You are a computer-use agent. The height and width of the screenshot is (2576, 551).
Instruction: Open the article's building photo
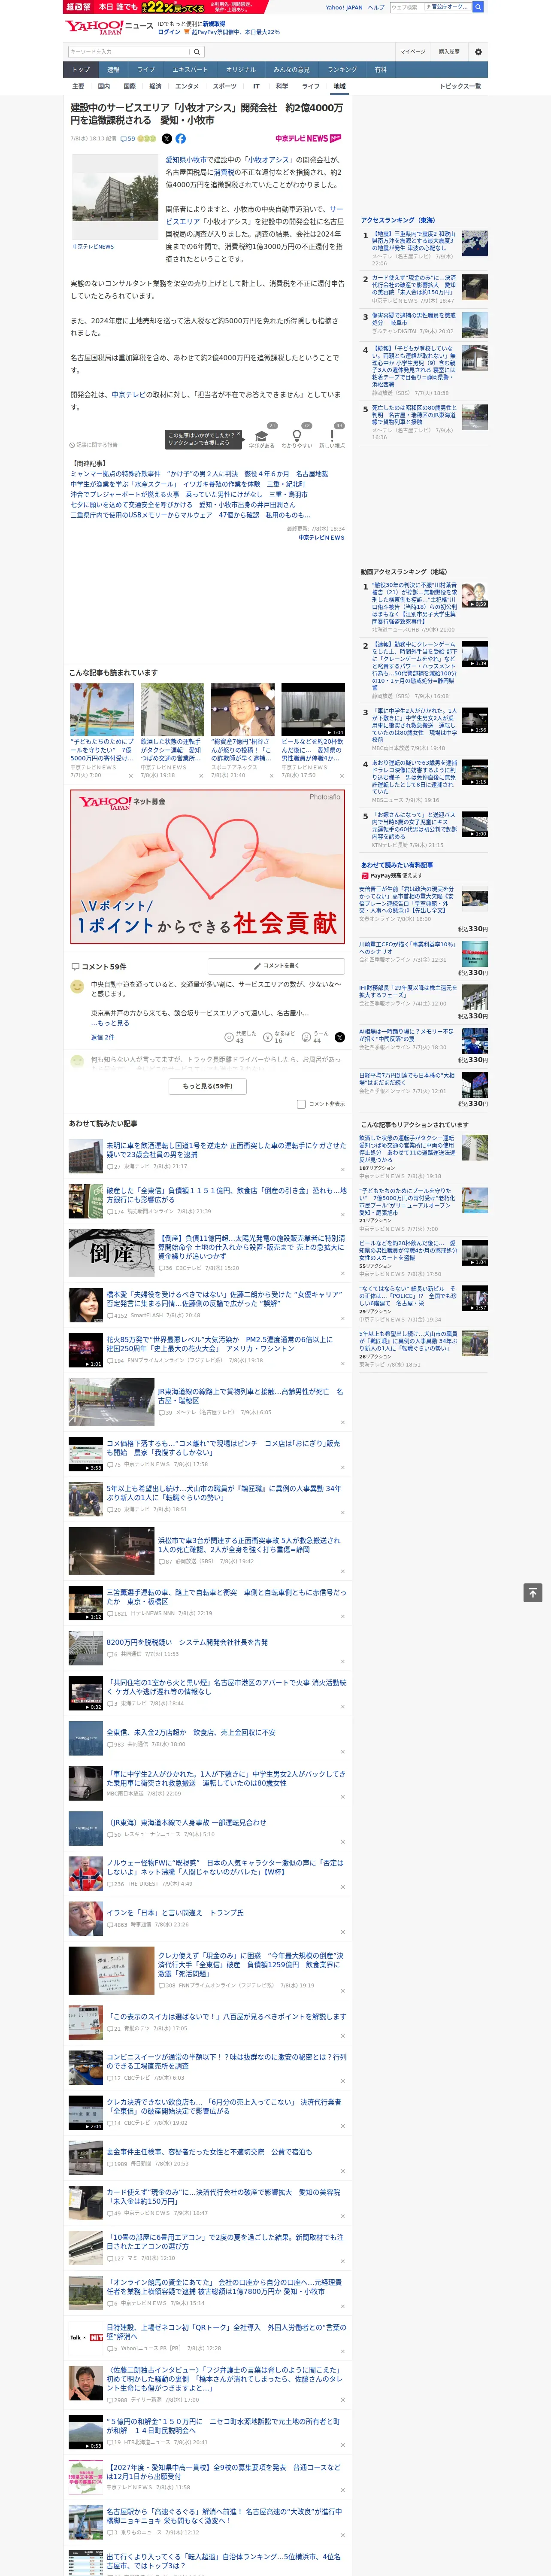pyautogui.click(x=115, y=198)
